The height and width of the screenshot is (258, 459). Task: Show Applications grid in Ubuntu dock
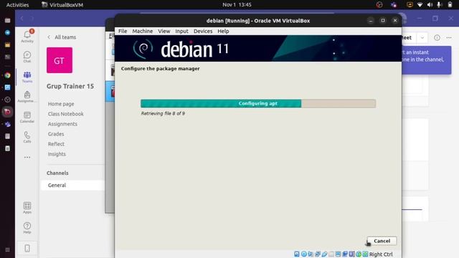click(x=7, y=249)
